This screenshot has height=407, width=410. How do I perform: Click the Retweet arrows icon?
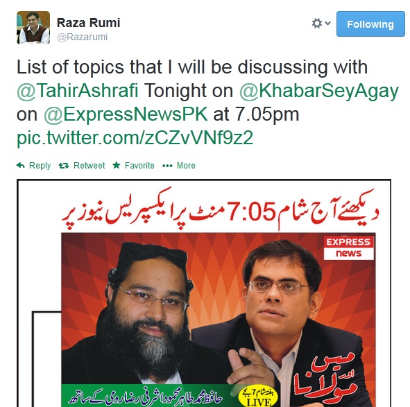coord(64,166)
